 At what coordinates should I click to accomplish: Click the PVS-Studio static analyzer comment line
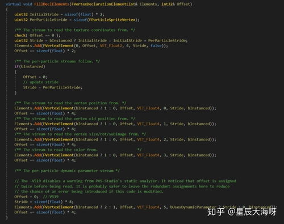click(126, 181)
